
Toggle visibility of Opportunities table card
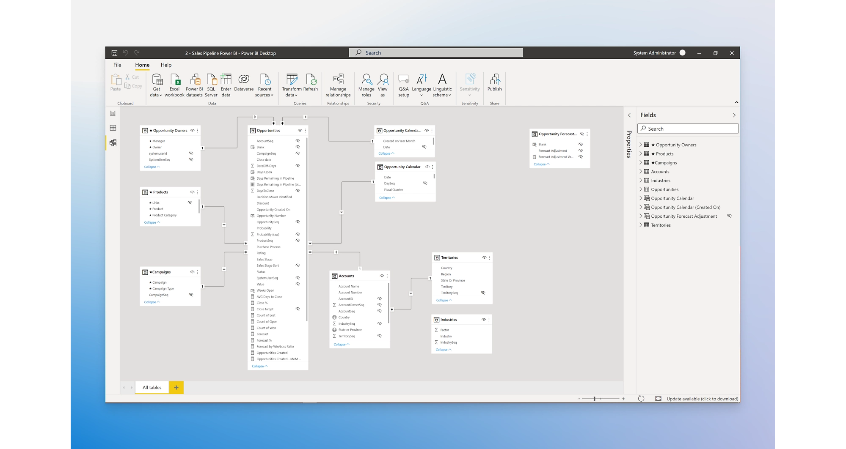point(300,131)
